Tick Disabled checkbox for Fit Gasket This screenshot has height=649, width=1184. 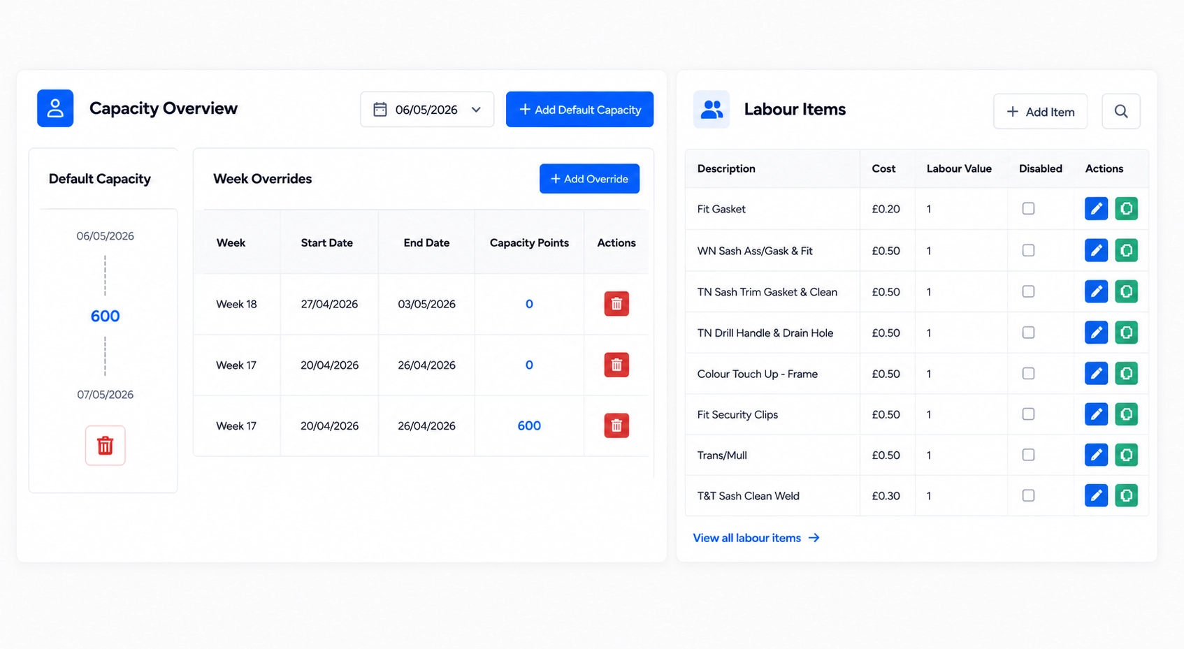tap(1028, 208)
